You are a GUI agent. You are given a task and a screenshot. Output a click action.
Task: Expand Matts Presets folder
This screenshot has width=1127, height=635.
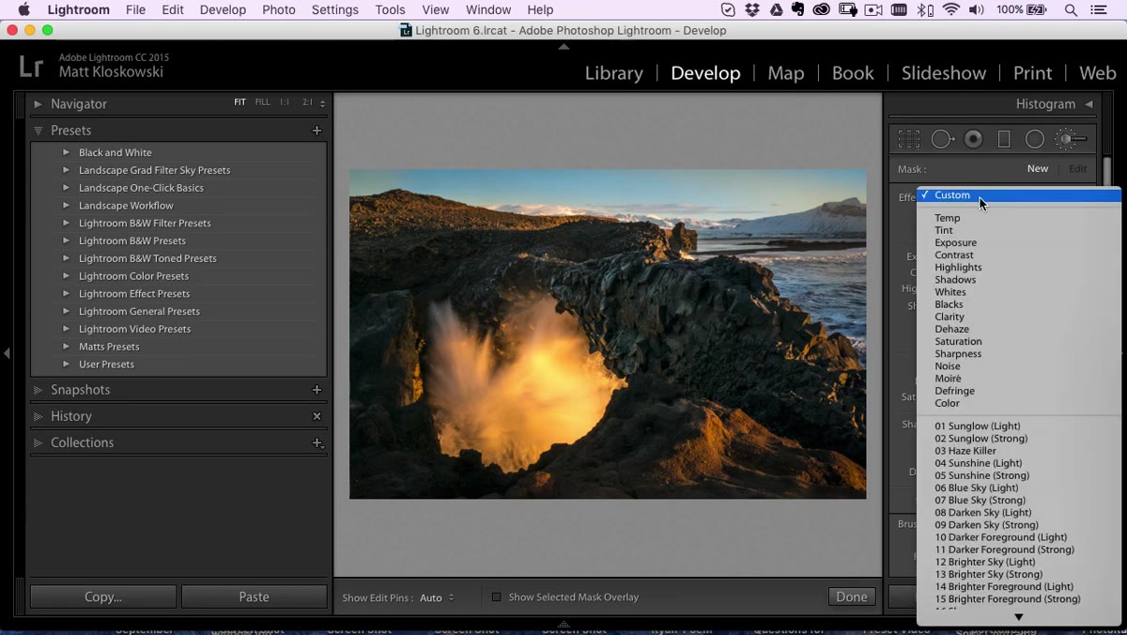66,347
